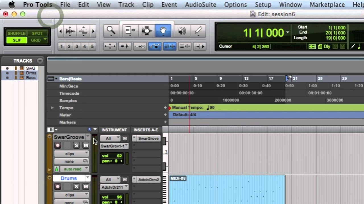This screenshot has height=204, width=364.
Task: Recall zoom preset 3
Action: point(77,46)
